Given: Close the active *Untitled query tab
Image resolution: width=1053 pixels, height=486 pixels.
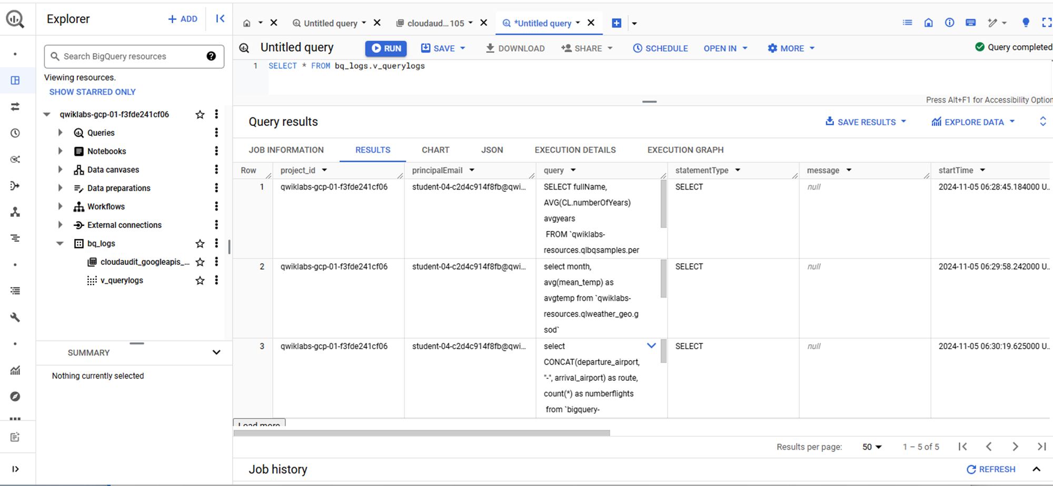Looking at the screenshot, I should click(591, 23).
